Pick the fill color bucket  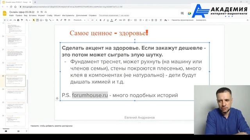point(57,20)
